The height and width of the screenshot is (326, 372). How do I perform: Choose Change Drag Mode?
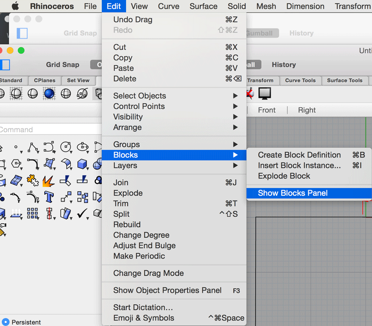174,273
